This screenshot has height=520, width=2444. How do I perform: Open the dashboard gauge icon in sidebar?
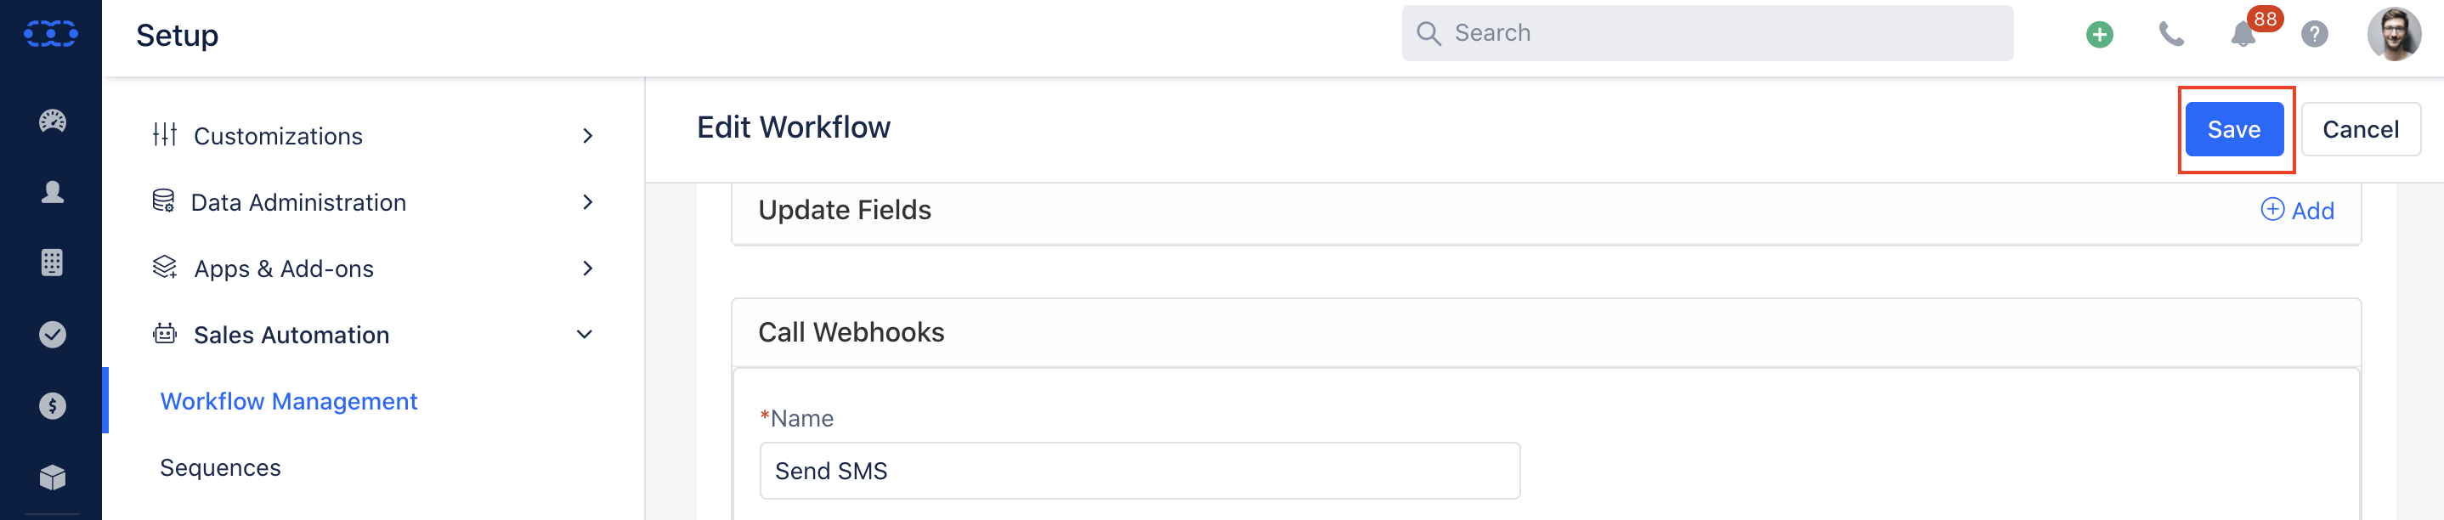point(52,121)
